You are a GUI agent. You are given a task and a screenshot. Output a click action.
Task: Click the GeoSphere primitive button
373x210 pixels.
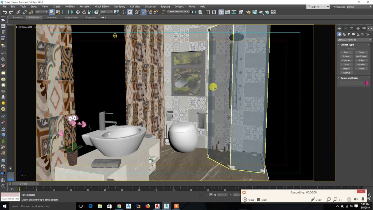pos(361,56)
